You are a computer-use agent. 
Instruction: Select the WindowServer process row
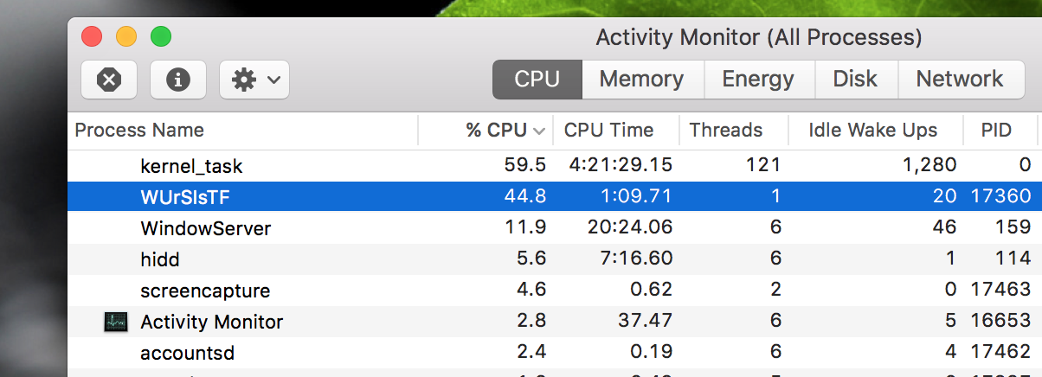(554, 228)
